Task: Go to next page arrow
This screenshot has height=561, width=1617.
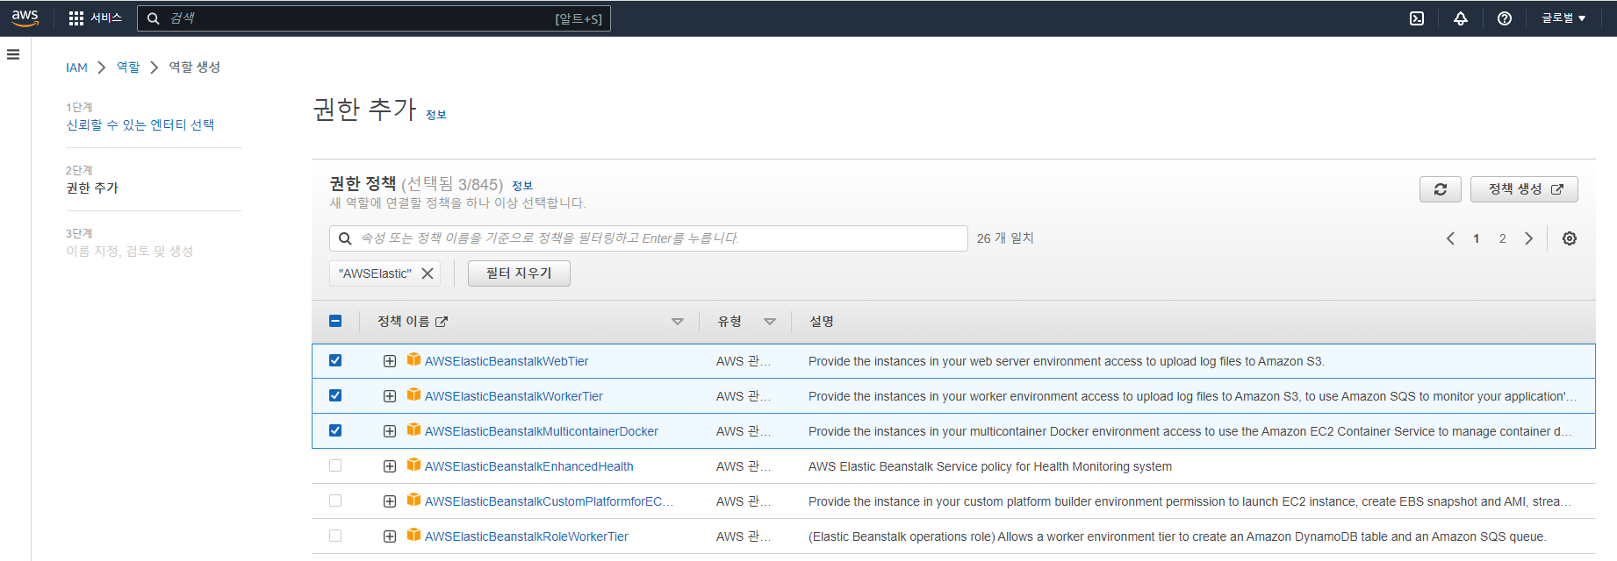Action: click(1529, 238)
